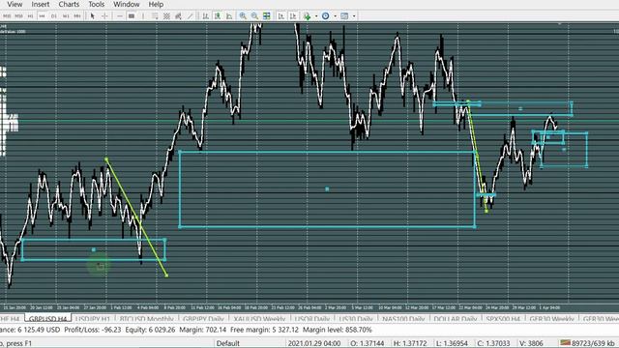
Task: Select the arrow cursor tool
Action: pyautogui.click(x=93, y=16)
